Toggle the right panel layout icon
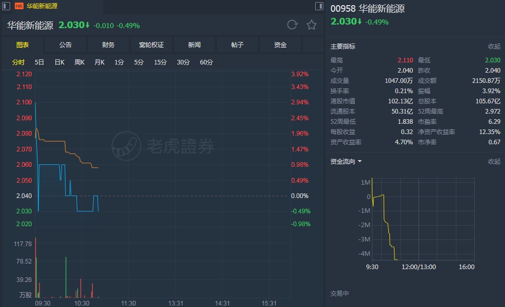The image size is (505, 307). 319,6
